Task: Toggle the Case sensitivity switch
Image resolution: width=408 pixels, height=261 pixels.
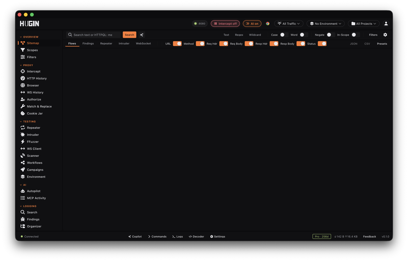Action: (284, 35)
